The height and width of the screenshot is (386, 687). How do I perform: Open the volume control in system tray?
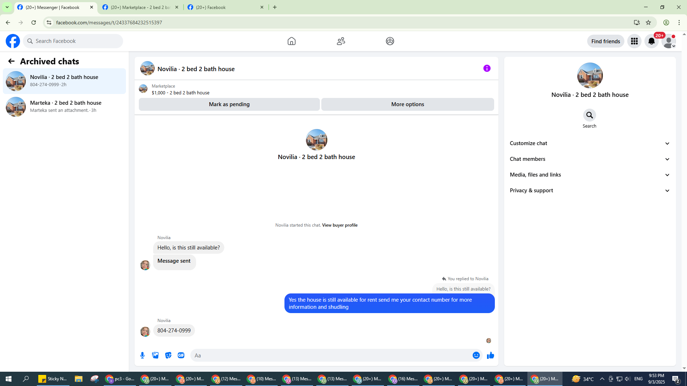pos(628,379)
